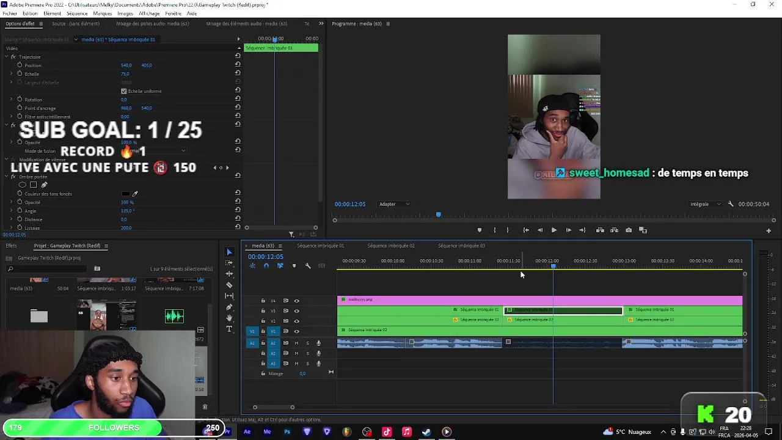Export frame with camera icon
Screen dimensions: 782x440
pyautogui.click(x=629, y=230)
